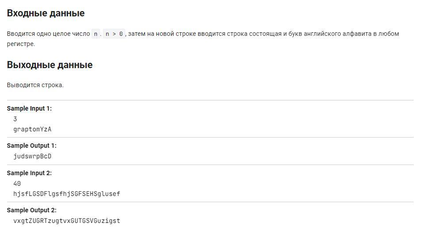Click the word 'регистре.' in the description
Image resolution: width=422 pixels, height=230 pixels.
pyautogui.click(x=21, y=44)
